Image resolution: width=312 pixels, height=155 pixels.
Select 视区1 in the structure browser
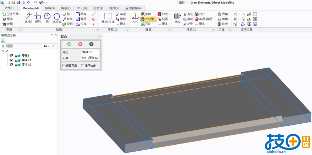click(x=10, y=46)
